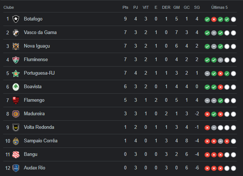Click Botafogo's red loss indicator

click(x=214, y=19)
